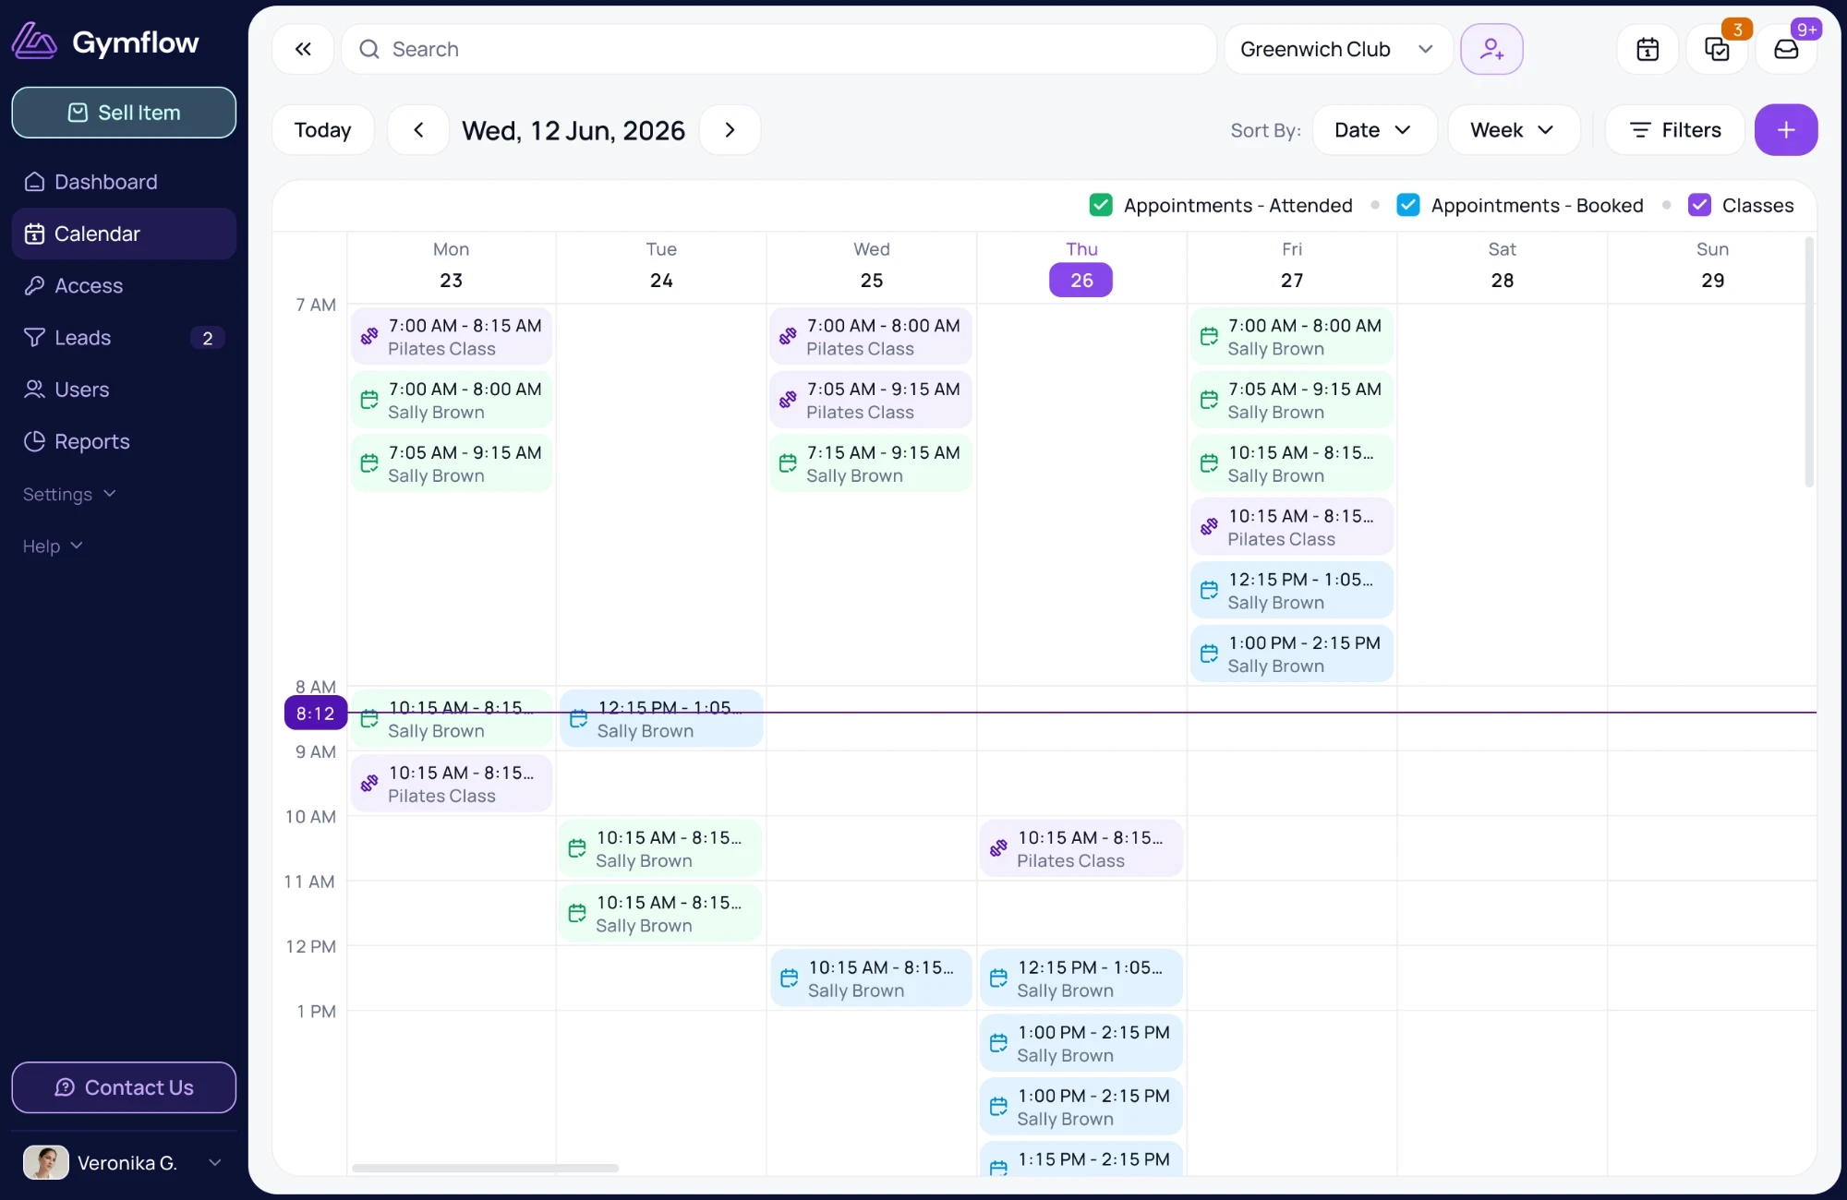The height and width of the screenshot is (1200, 1847).
Task: Click the Filters button
Action: point(1674,130)
